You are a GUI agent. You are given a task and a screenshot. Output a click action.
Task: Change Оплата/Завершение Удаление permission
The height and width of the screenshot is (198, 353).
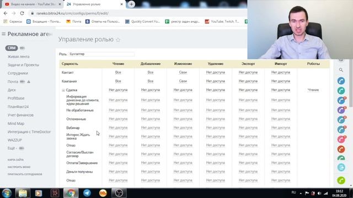(x=216, y=163)
